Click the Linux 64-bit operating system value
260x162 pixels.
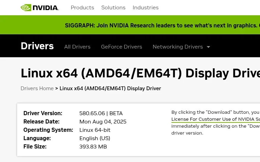95,130
